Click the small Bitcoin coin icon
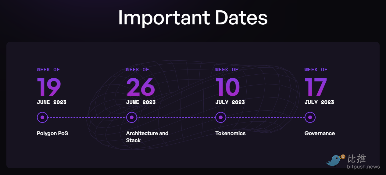 343,157
